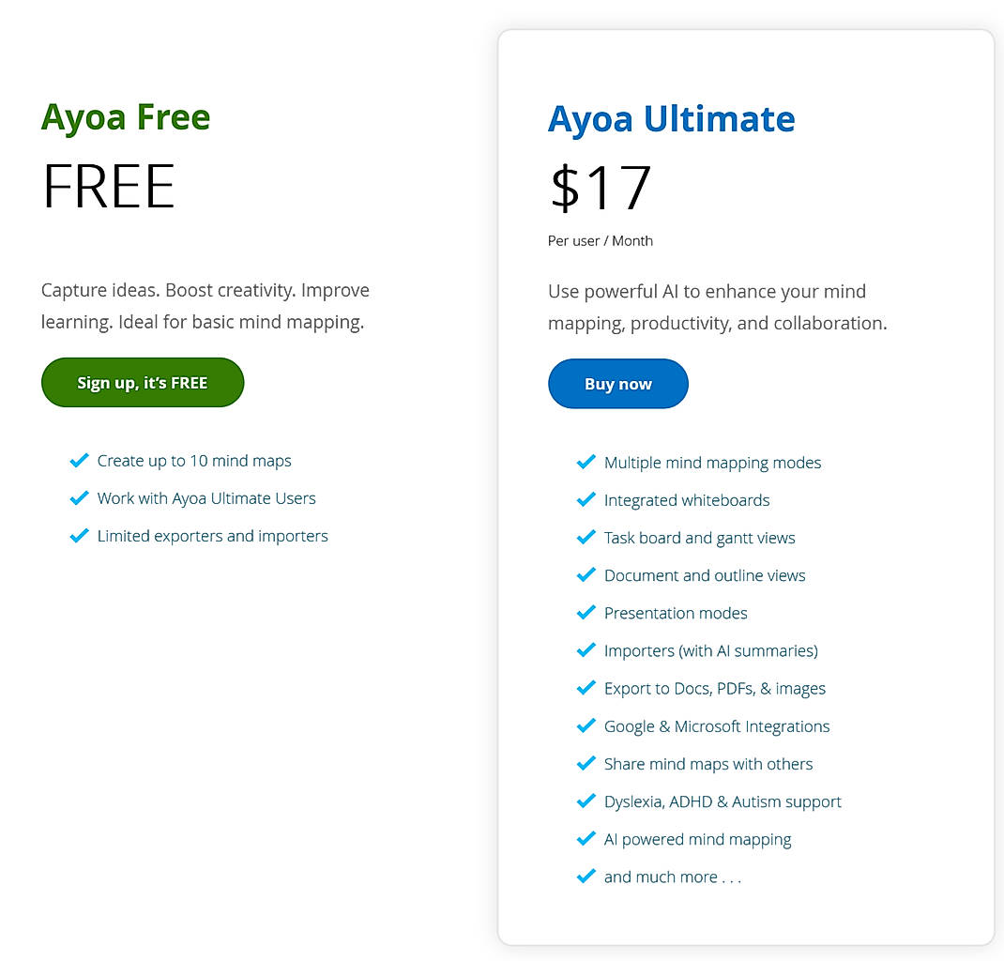Viewport: 1004px width, 961px height.
Task: Click the 'Sign up, it's FREE' button
Action: pos(142,382)
